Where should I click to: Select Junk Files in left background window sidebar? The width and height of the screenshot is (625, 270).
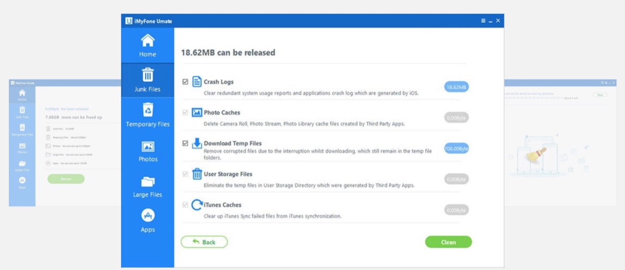click(22, 112)
